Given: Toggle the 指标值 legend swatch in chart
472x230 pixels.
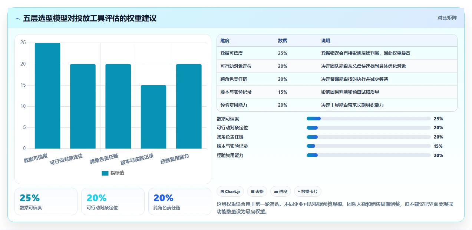Looking at the screenshot, I should coord(105,173).
